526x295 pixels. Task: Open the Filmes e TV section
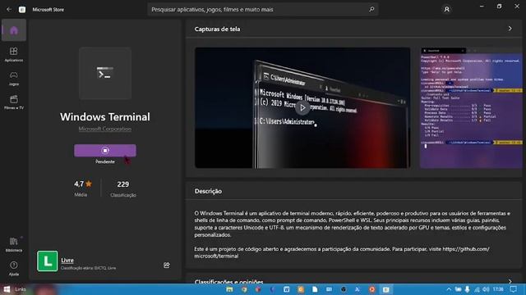point(14,102)
